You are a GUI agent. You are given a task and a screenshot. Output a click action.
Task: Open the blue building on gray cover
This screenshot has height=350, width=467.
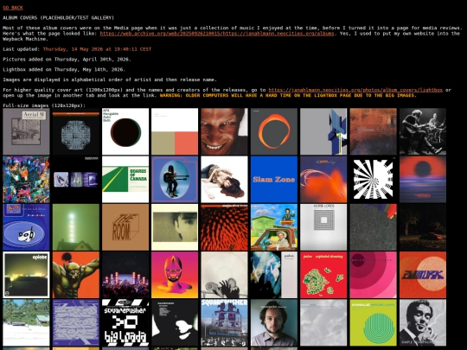(323, 131)
